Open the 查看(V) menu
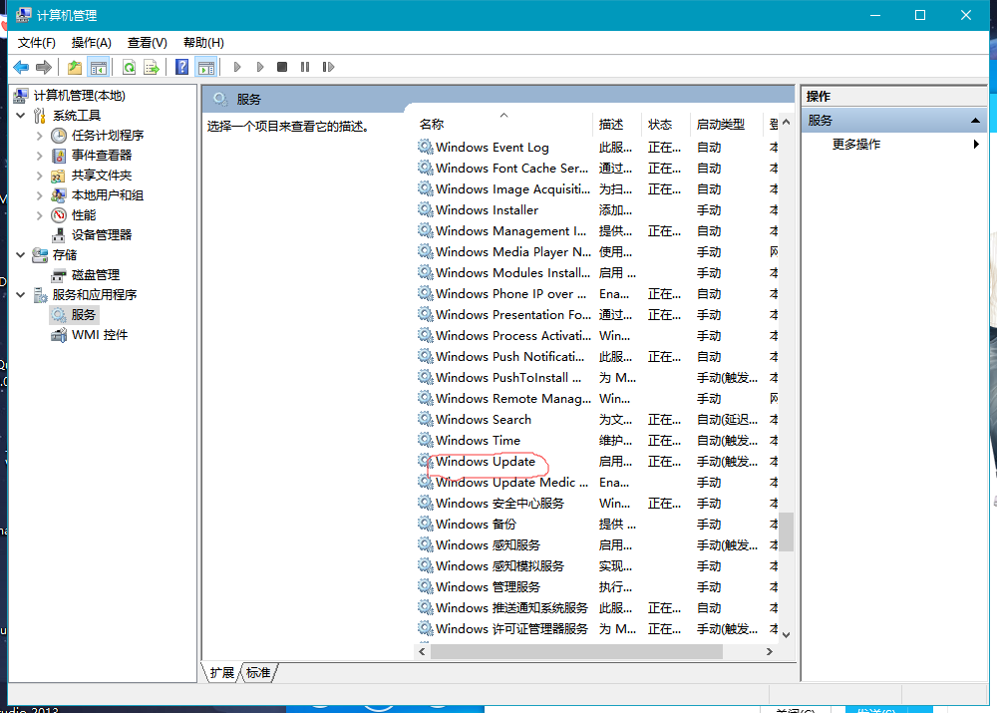 coord(147,43)
